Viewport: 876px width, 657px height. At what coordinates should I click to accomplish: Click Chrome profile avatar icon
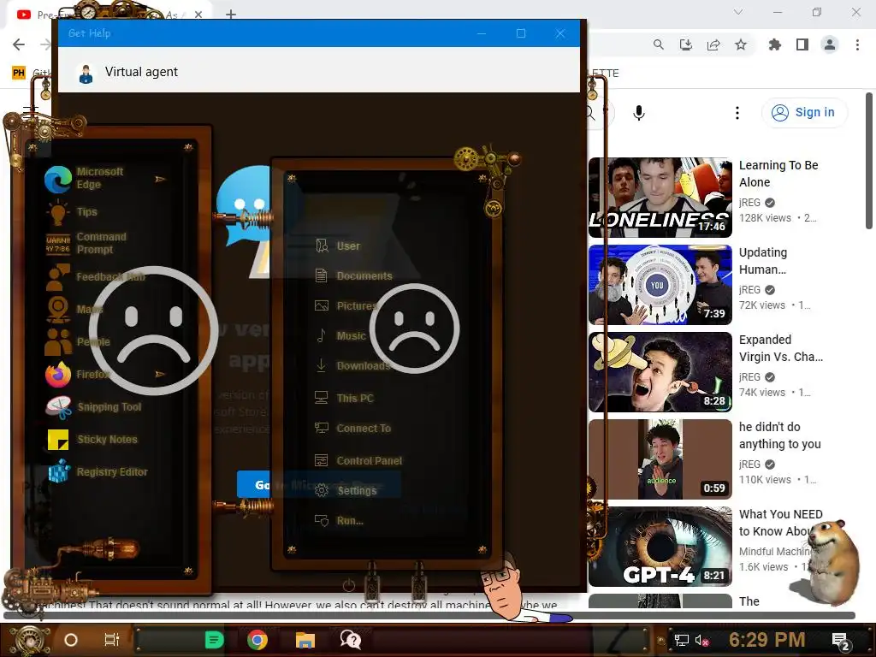coord(830,44)
